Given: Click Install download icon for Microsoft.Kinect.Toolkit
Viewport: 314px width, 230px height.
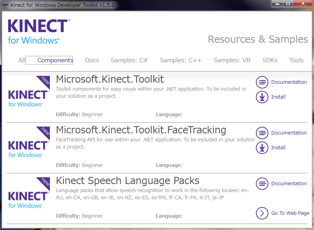Looking at the screenshot, I should click(262, 97).
